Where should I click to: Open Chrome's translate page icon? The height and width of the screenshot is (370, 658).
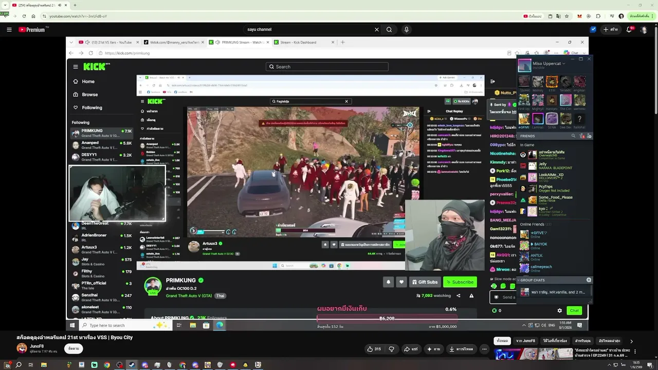(x=559, y=16)
